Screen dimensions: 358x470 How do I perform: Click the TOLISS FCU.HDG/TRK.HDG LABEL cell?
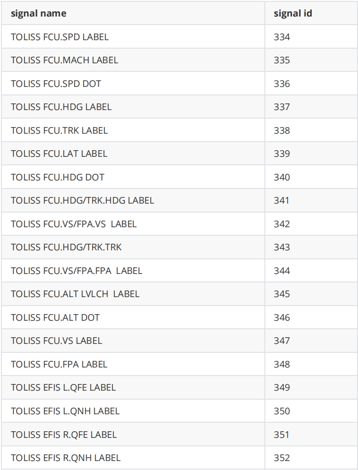pyautogui.click(x=82, y=200)
